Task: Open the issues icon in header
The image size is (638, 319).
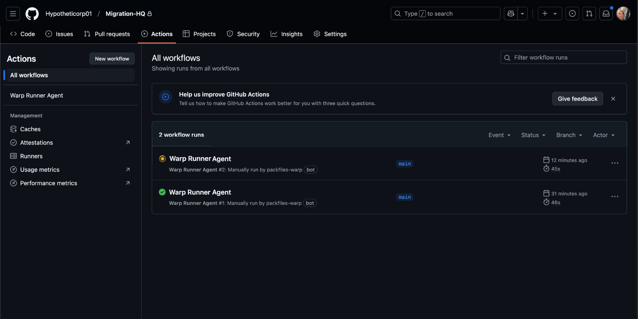Action: coord(572,14)
